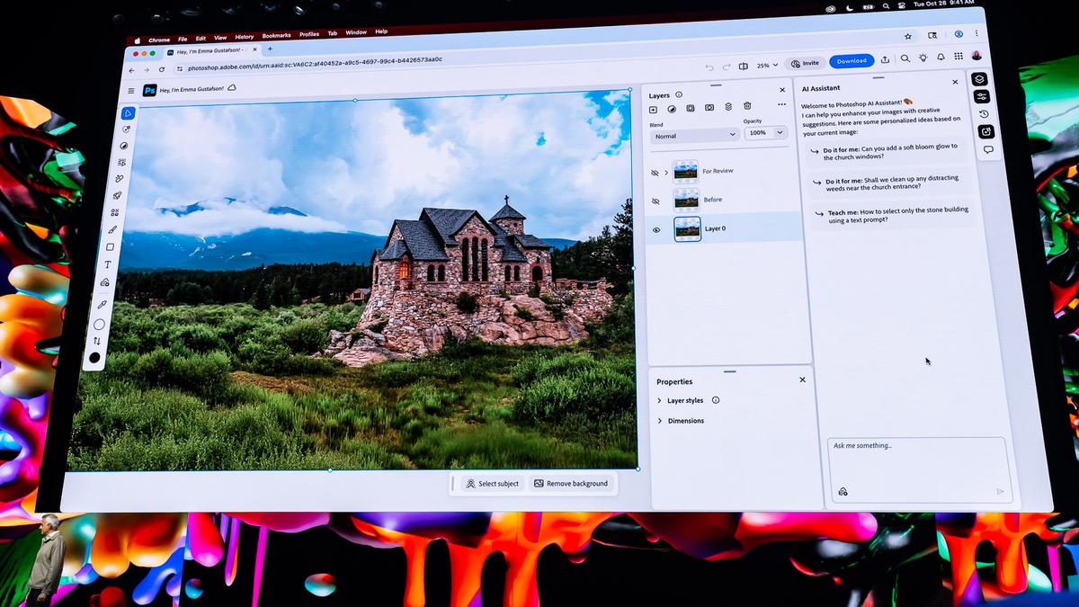The height and width of the screenshot is (607, 1079).
Task: Click Select subject button
Action: click(493, 484)
